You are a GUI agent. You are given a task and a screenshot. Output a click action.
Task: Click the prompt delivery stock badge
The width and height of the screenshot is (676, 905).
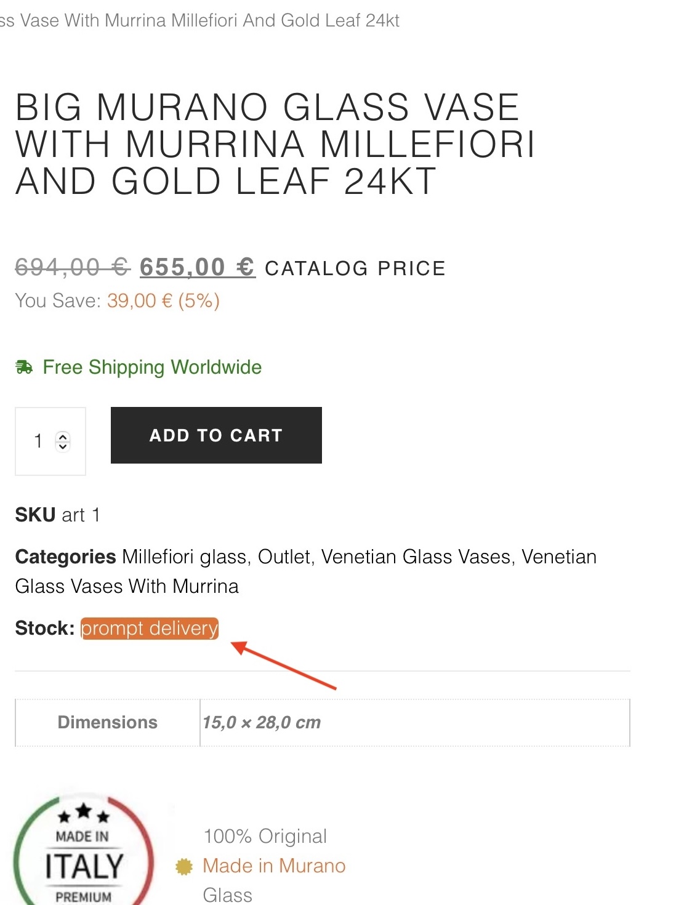150,629
